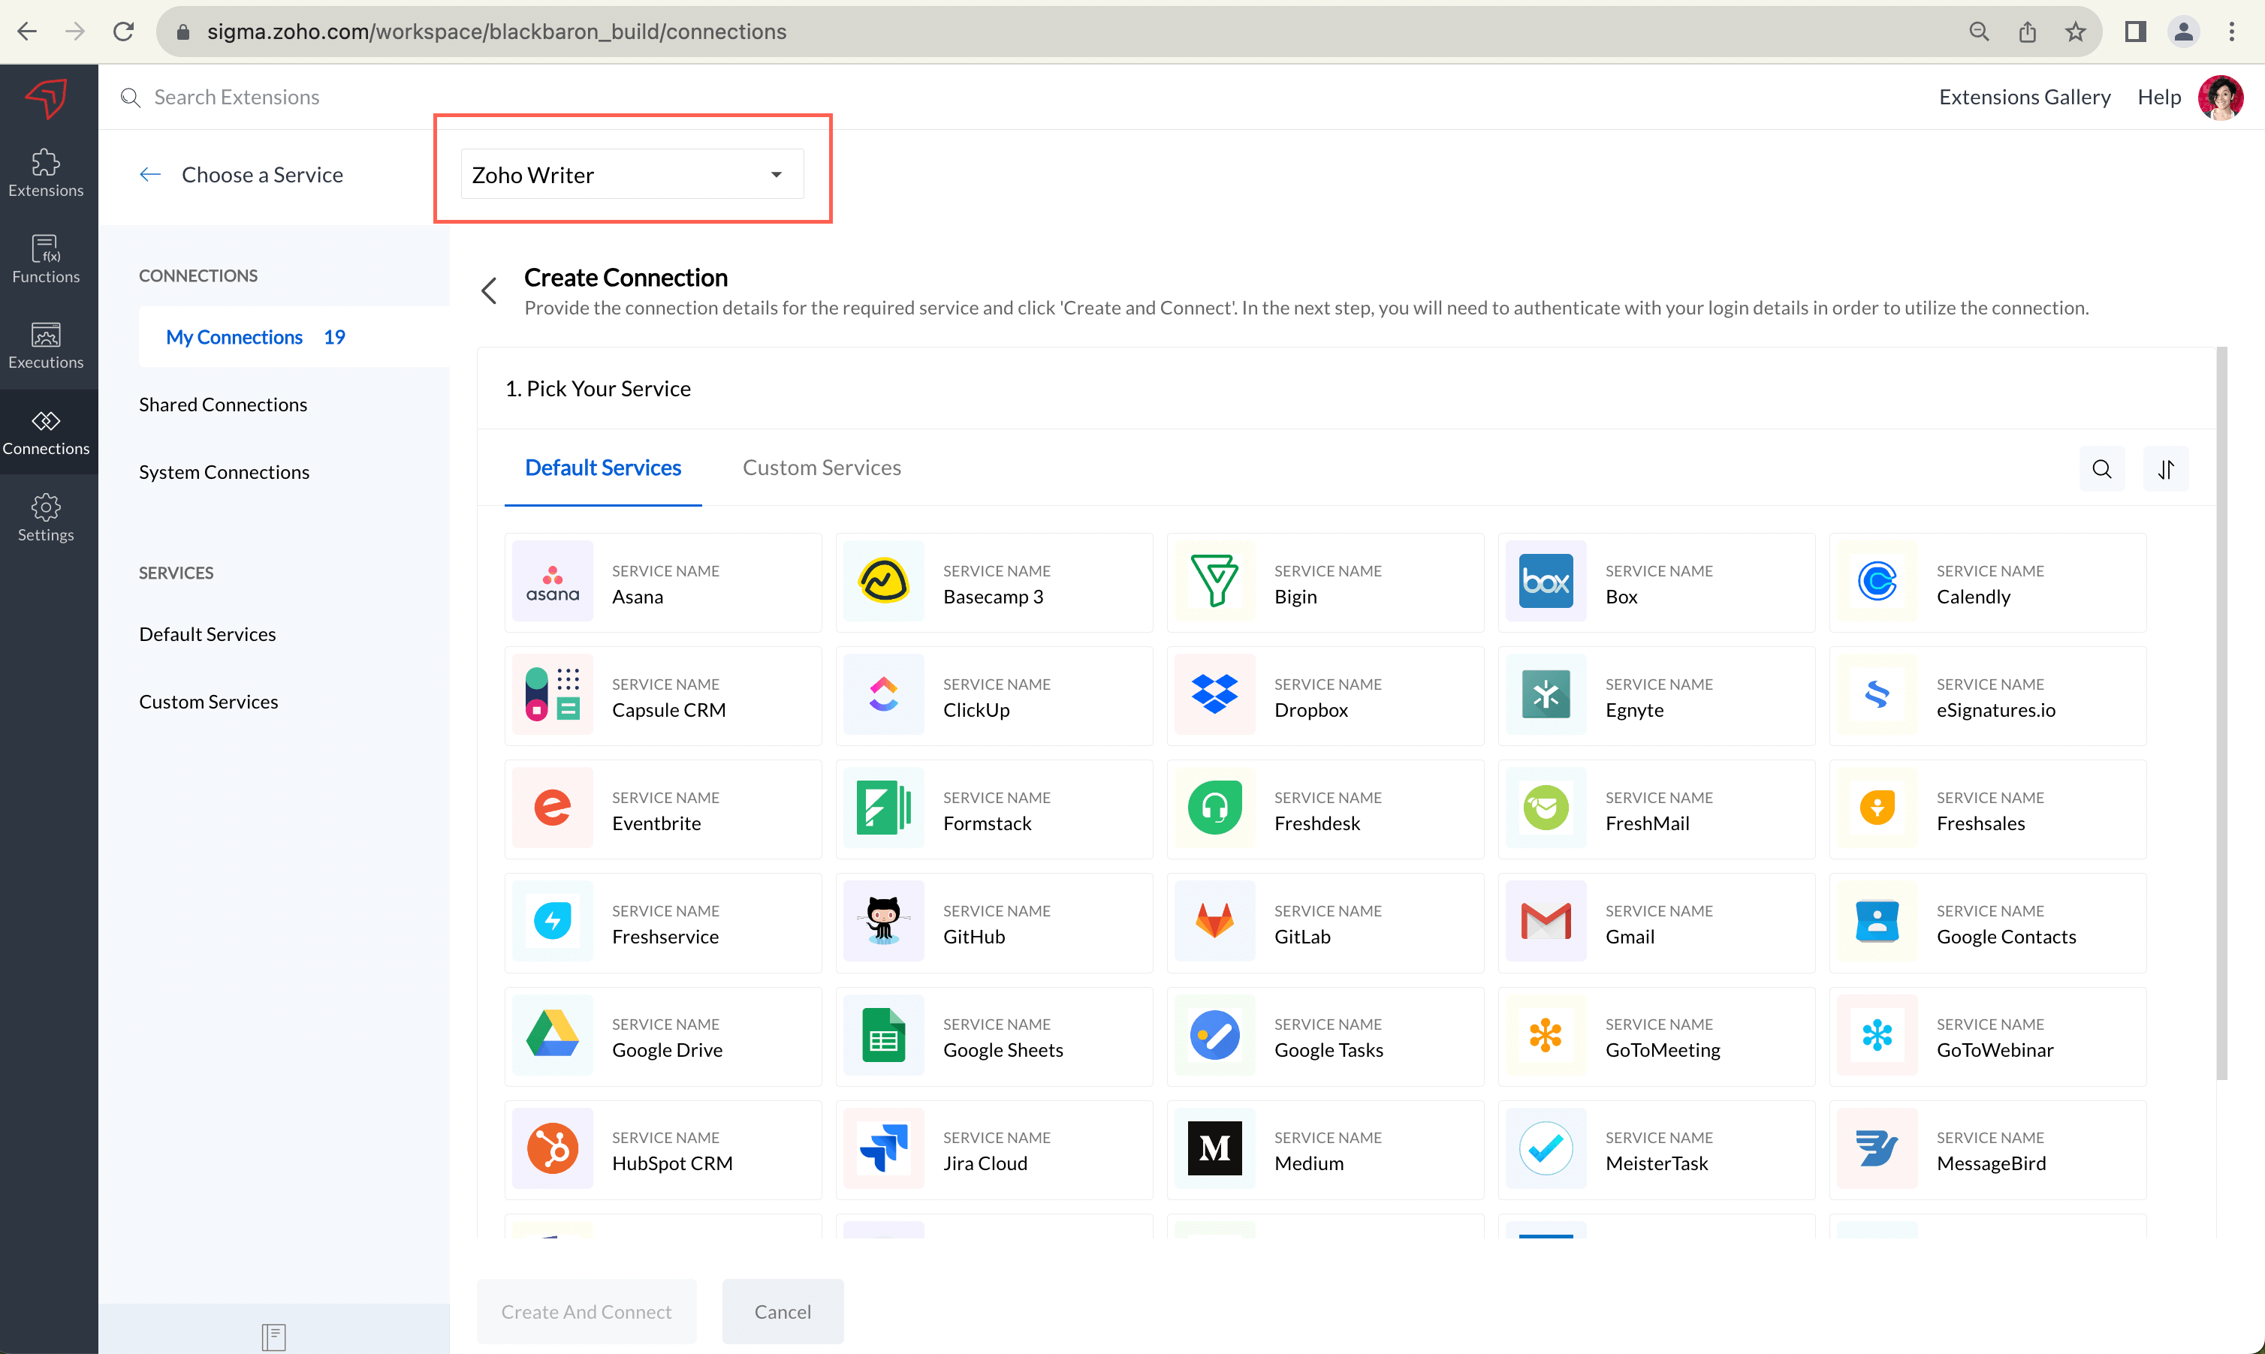Click the services list vertical scrollbar
Image resolution: width=2265 pixels, height=1354 pixels.
(x=2221, y=712)
